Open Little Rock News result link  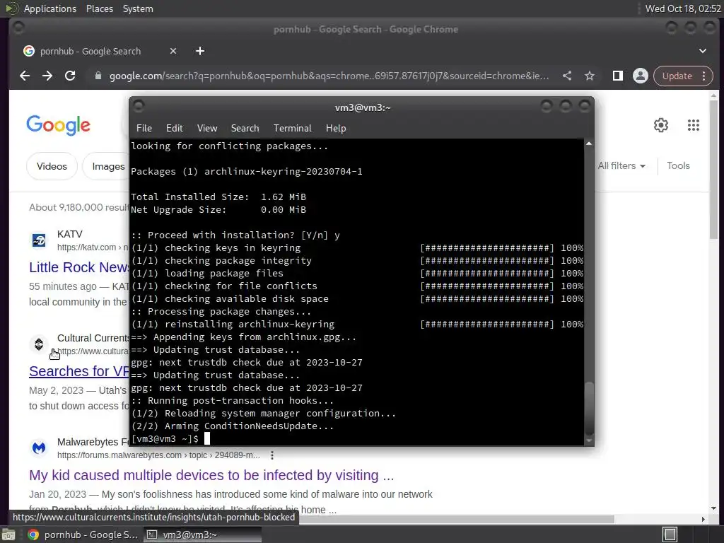pyautogui.click(x=78, y=267)
